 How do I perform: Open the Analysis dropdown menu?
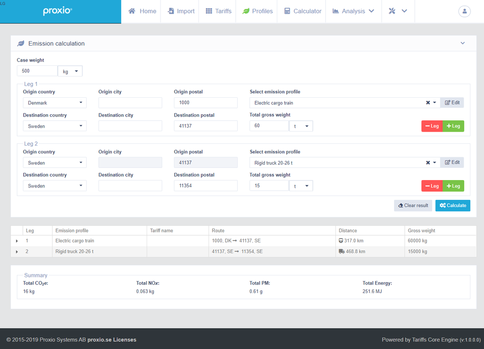coord(353,11)
